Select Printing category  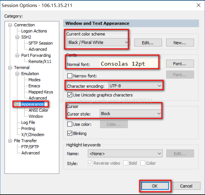coord(28,129)
